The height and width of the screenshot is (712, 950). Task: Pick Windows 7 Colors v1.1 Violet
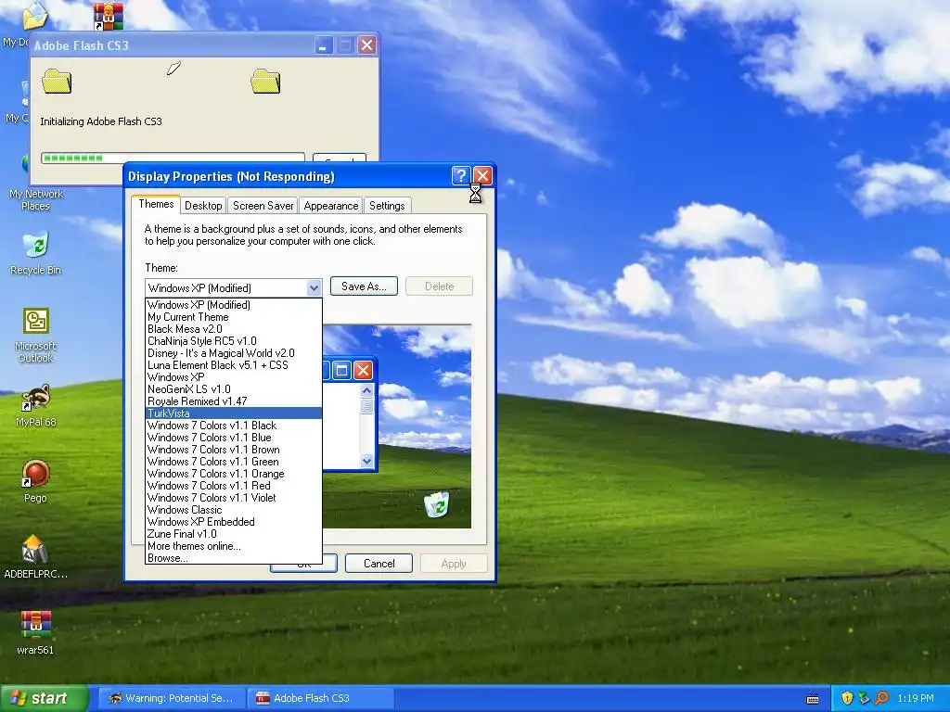pyautogui.click(x=233, y=498)
